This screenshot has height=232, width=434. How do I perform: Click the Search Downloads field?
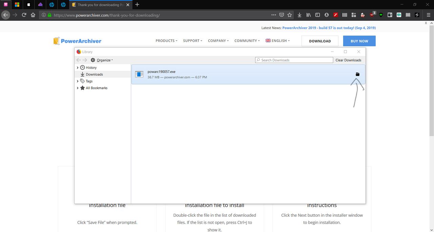click(x=294, y=60)
